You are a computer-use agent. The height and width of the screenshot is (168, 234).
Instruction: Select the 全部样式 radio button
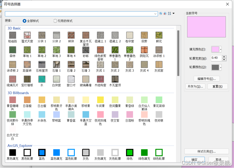25,21
